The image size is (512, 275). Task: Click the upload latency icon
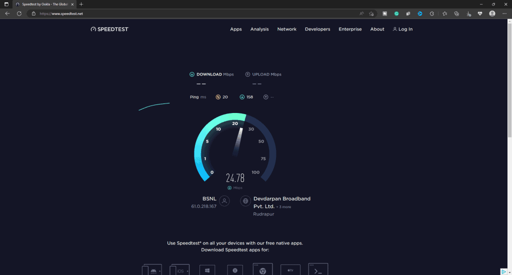[266, 97]
